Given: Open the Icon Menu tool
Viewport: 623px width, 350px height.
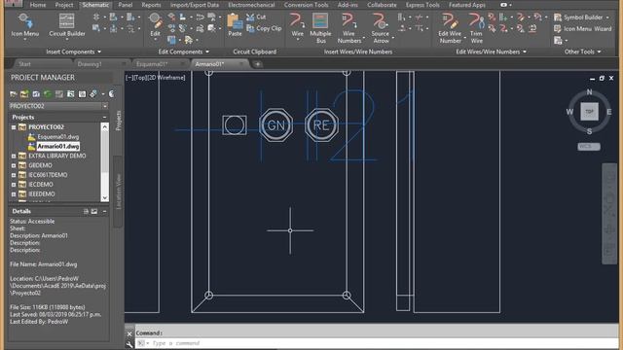Looking at the screenshot, I should 24,25.
